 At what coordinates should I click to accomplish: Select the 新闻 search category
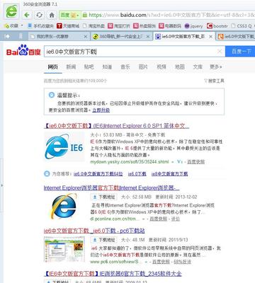point(71,67)
